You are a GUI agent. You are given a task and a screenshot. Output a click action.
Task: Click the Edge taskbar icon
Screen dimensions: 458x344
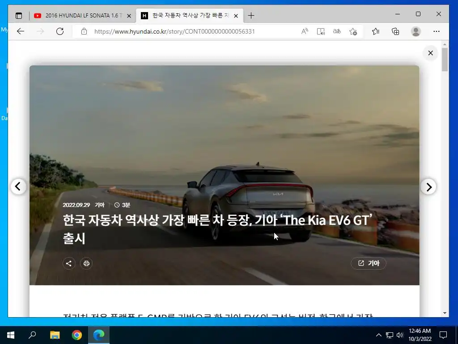pyautogui.click(x=99, y=335)
